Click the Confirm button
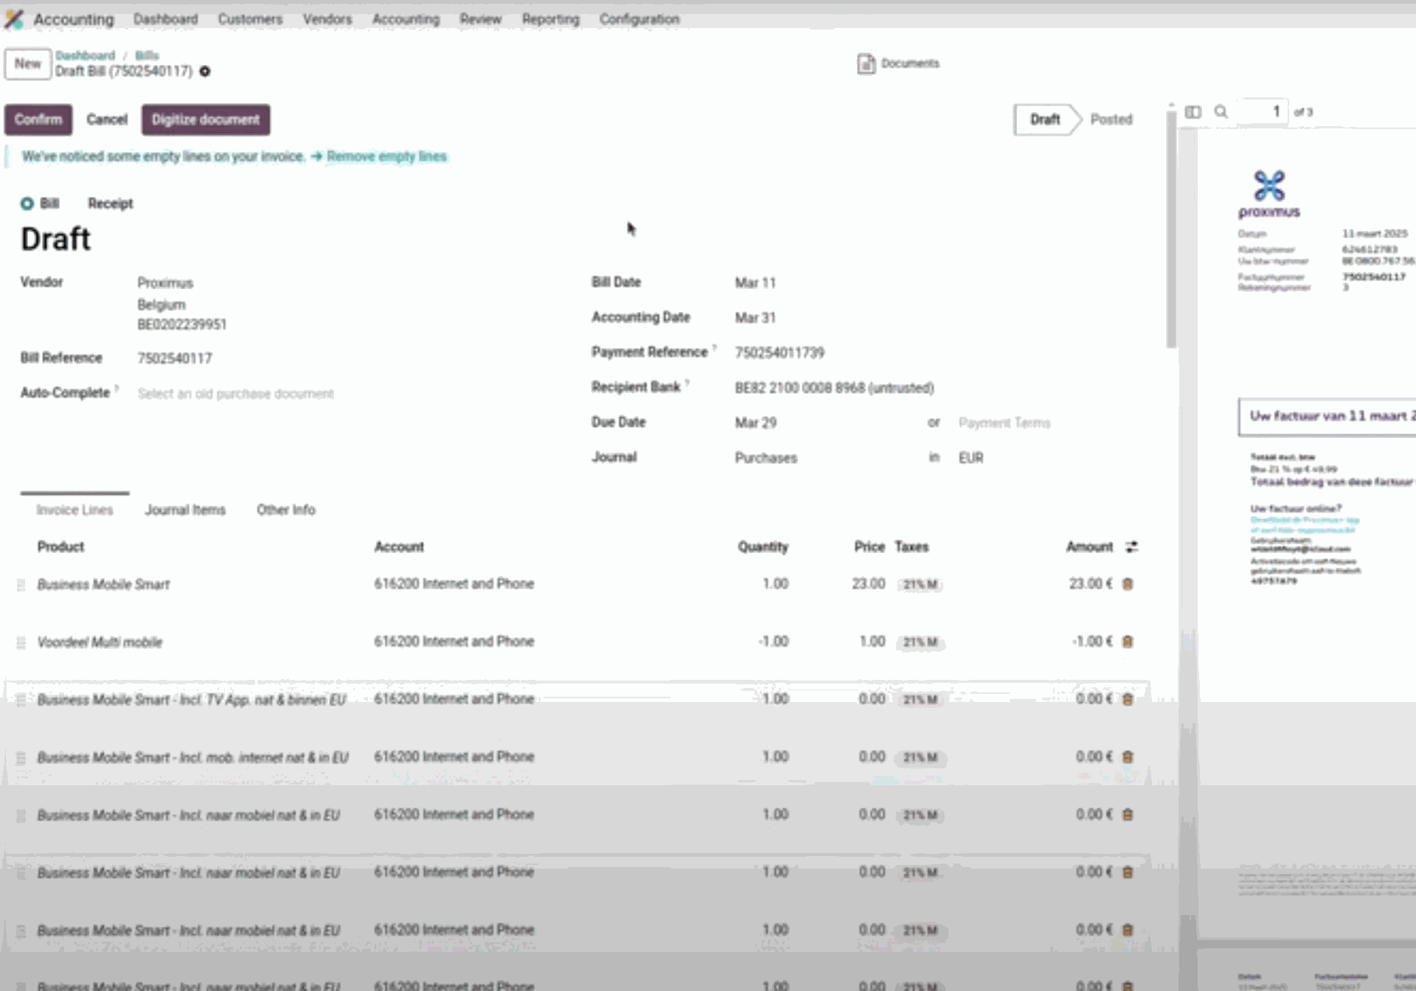Viewport: 1416px width, 991px height. 38,119
